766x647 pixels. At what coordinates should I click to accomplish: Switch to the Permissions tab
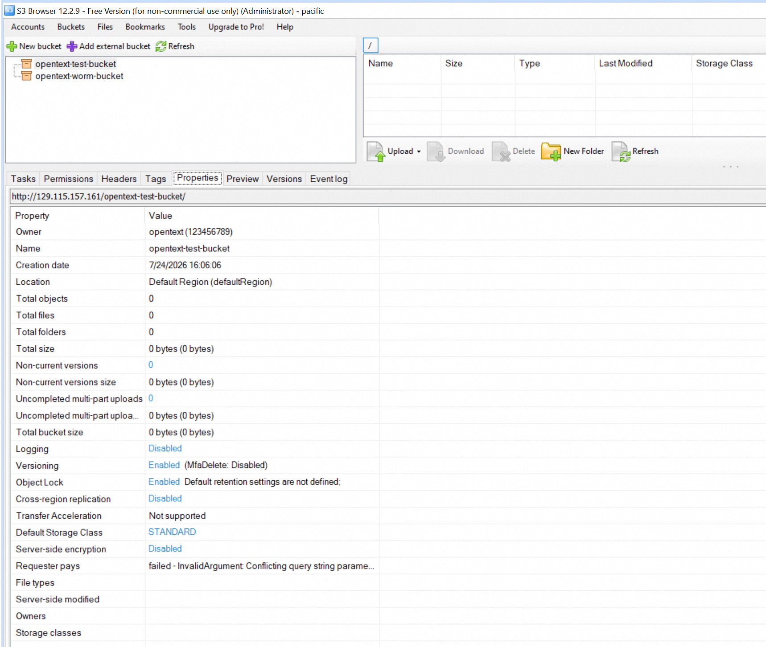coord(69,179)
